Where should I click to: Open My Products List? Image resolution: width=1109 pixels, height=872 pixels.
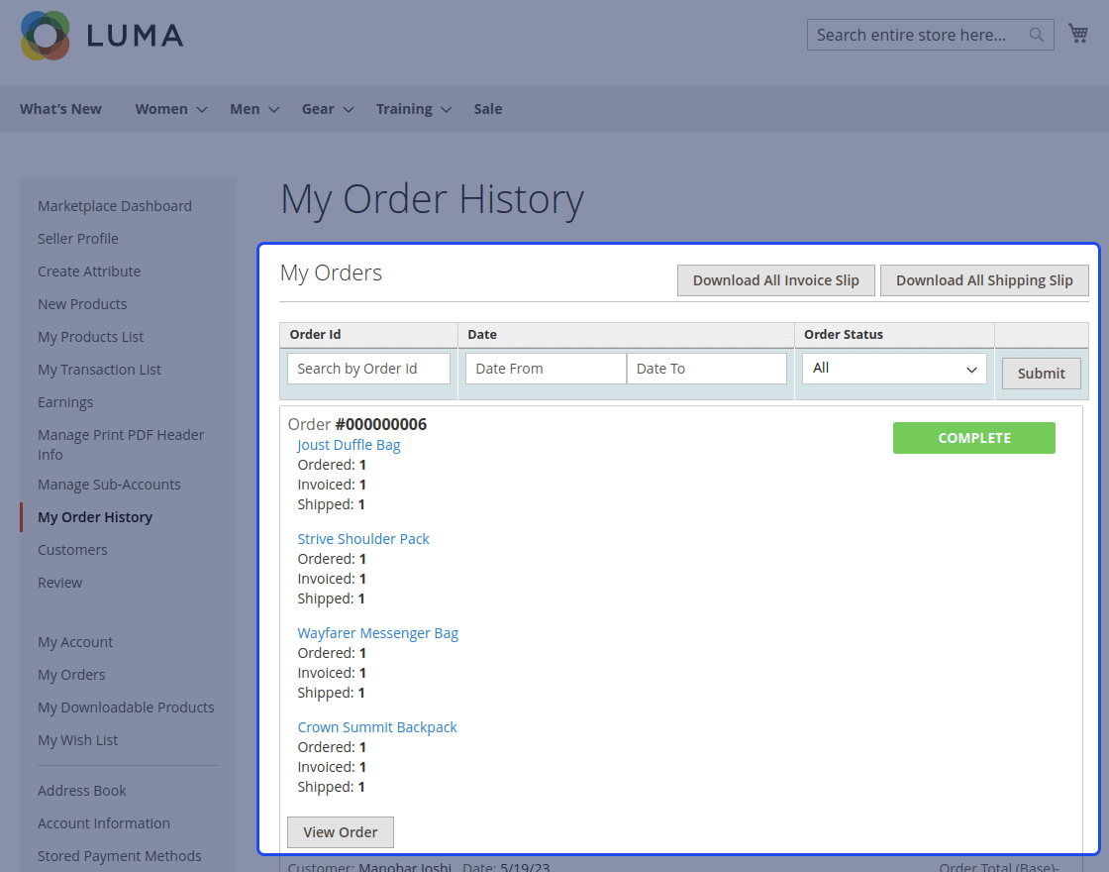[x=90, y=337]
